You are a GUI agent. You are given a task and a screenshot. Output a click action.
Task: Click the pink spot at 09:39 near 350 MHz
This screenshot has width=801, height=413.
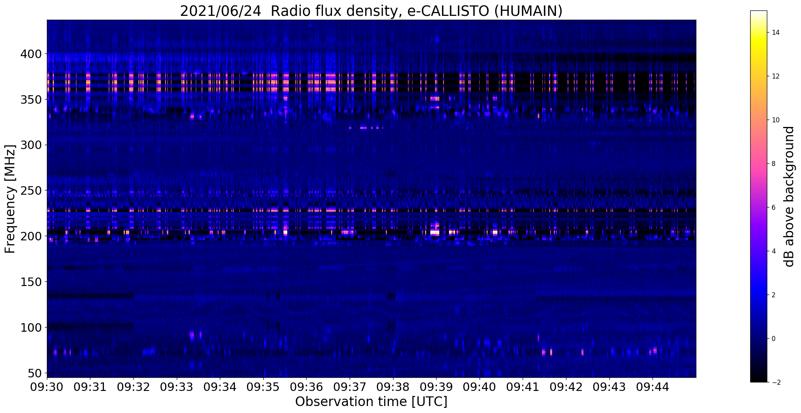point(435,99)
